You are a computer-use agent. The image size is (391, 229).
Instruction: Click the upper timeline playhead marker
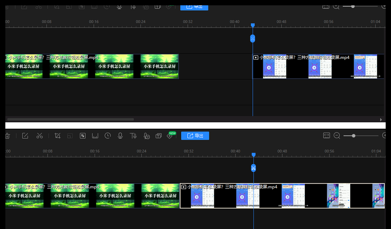coord(253,25)
